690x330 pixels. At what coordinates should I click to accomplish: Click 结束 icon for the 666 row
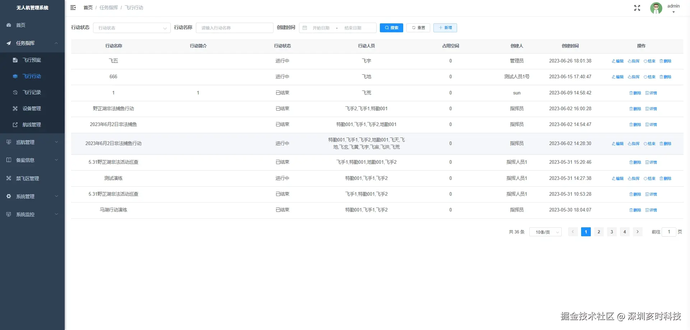[649, 77]
